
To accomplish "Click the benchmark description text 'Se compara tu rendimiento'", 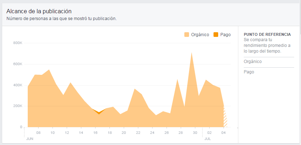I will point(267,45).
